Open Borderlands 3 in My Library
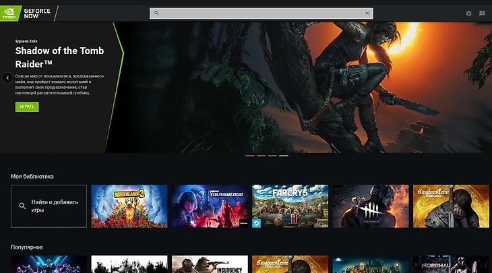The image size is (492, 273). (x=129, y=206)
